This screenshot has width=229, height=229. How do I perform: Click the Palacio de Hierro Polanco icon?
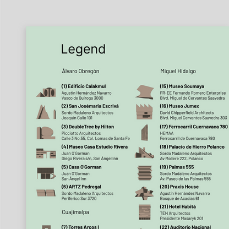pyautogui.click(x=144, y=152)
